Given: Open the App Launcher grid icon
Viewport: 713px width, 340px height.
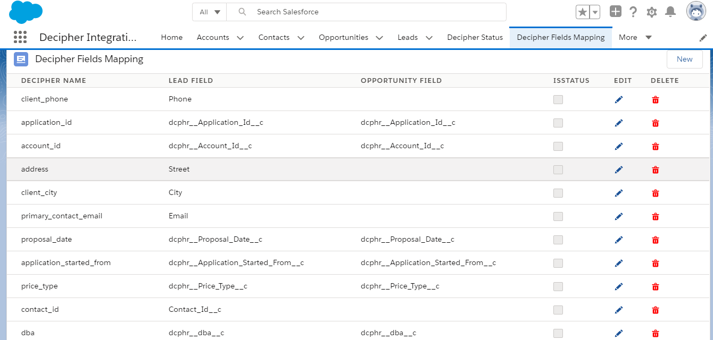Looking at the screenshot, I should pyautogui.click(x=20, y=37).
